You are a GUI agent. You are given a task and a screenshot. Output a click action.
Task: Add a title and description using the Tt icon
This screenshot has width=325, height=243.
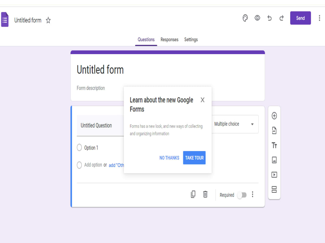274,145
